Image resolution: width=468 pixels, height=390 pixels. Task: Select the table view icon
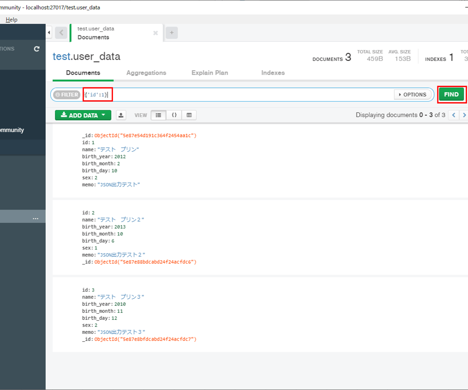(x=189, y=115)
